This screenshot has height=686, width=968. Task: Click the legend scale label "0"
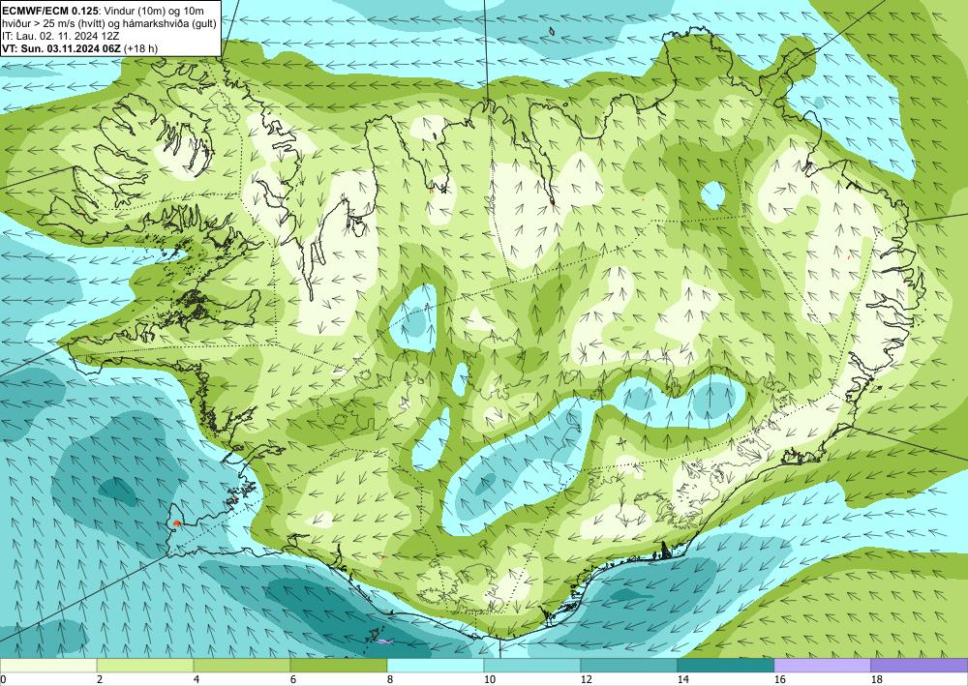coord(3,679)
